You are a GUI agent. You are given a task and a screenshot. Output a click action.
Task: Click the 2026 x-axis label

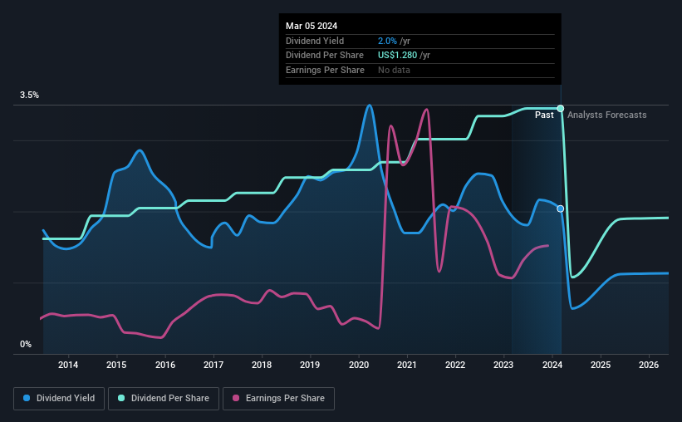click(x=649, y=365)
